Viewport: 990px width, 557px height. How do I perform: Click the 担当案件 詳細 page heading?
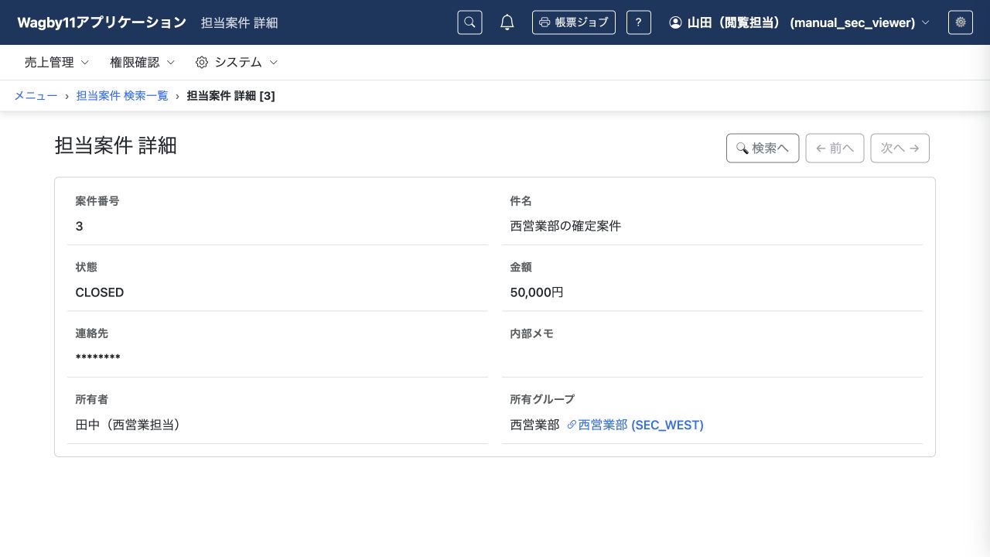point(116,145)
